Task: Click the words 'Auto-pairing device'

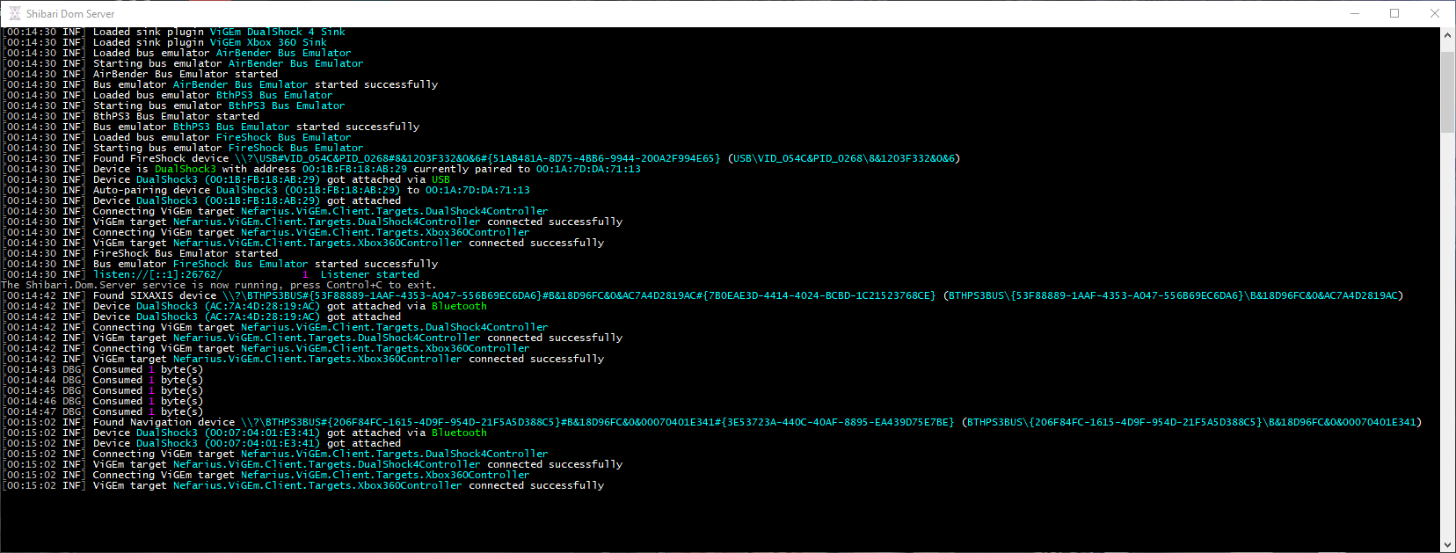Action: [151, 190]
